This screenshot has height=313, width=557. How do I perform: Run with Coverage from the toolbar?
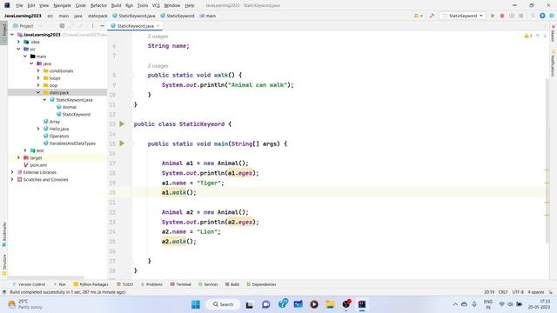tap(512, 16)
